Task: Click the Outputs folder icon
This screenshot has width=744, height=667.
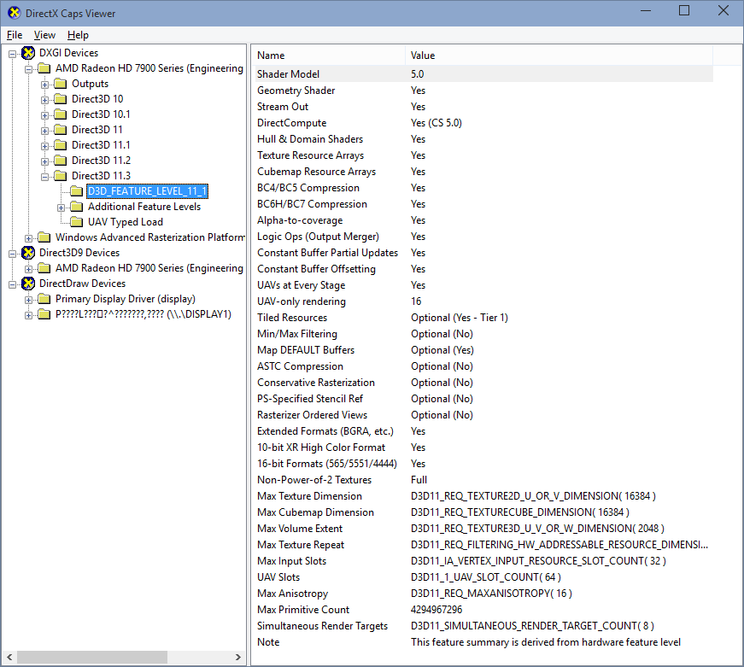Action: point(61,84)
